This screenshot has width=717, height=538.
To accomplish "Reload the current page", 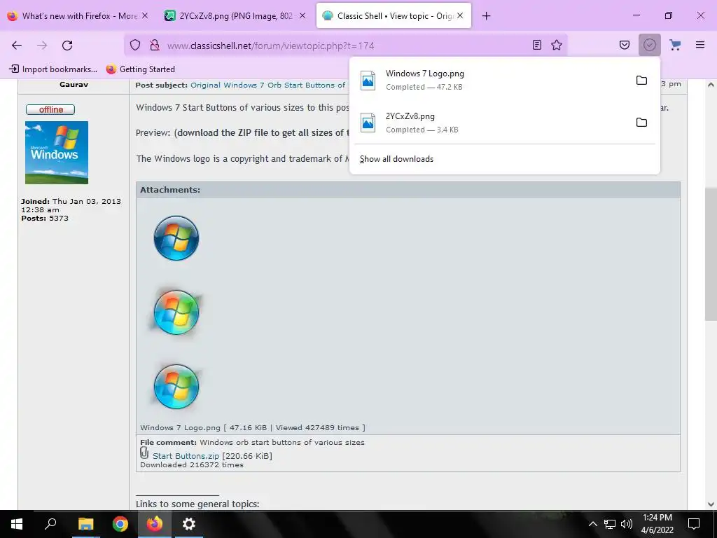I will (x=67, y=46).
